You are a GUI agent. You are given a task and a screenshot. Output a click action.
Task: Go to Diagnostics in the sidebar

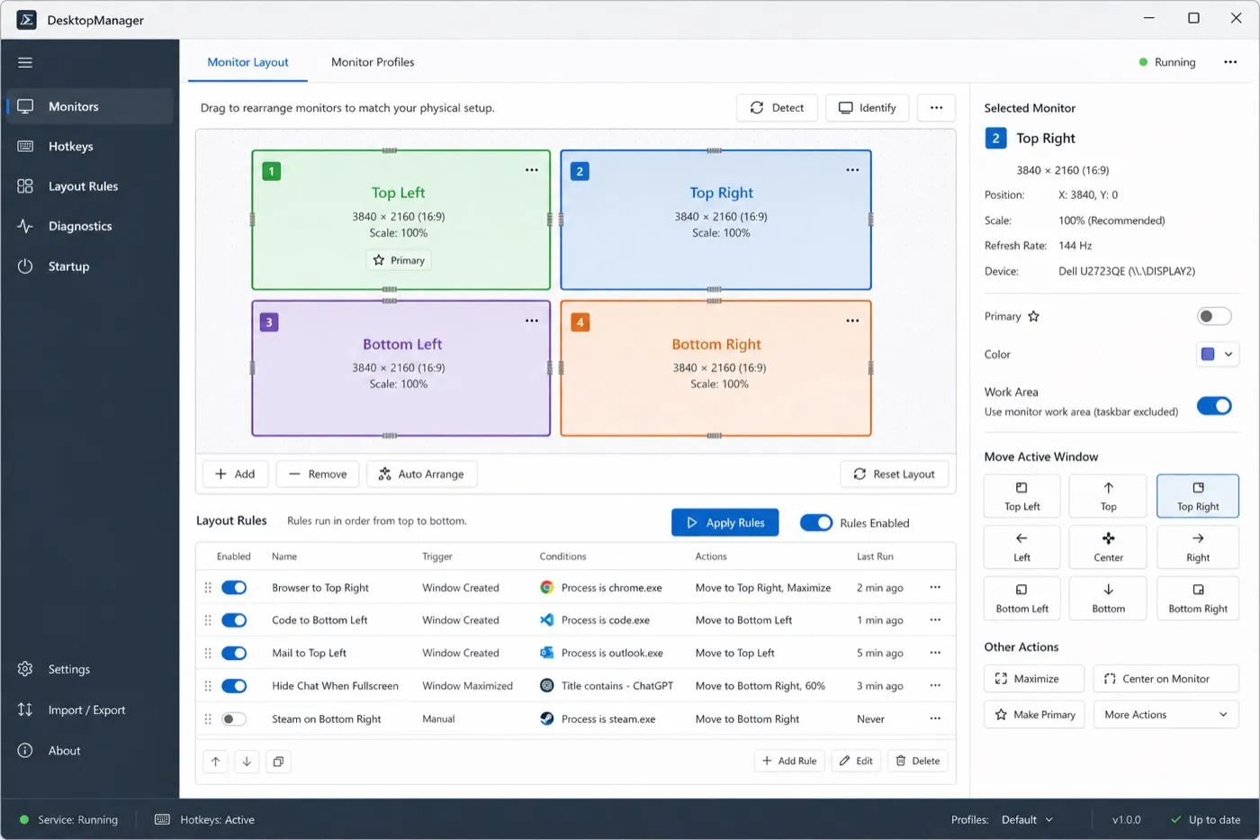tap(87, 227)
